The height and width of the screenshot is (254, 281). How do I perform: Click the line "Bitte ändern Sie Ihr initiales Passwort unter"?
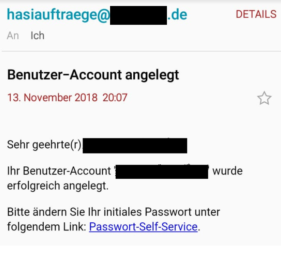coord(114,212)
